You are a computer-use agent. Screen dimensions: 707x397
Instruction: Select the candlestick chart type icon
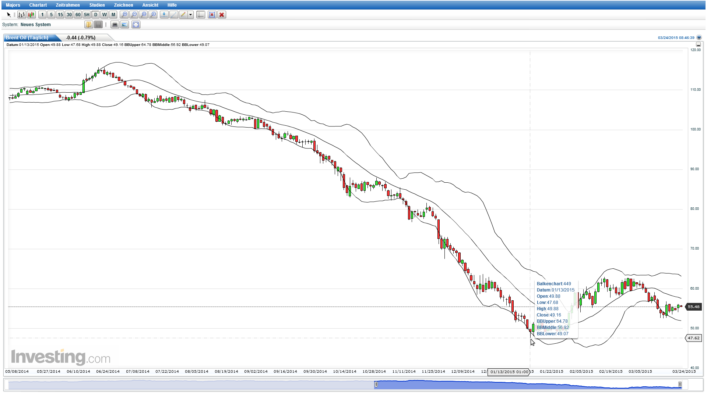pos(31,15)
